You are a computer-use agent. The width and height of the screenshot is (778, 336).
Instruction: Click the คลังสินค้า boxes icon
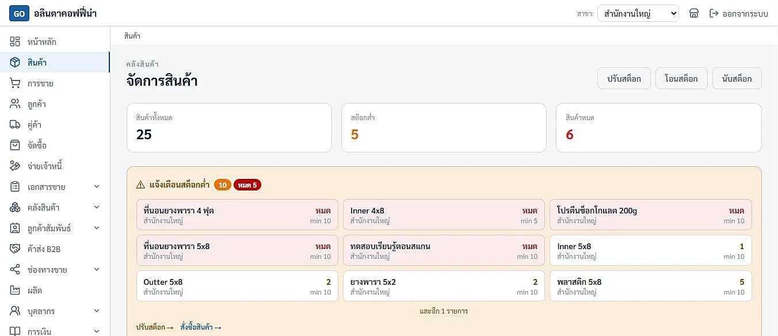pos(15,208)
